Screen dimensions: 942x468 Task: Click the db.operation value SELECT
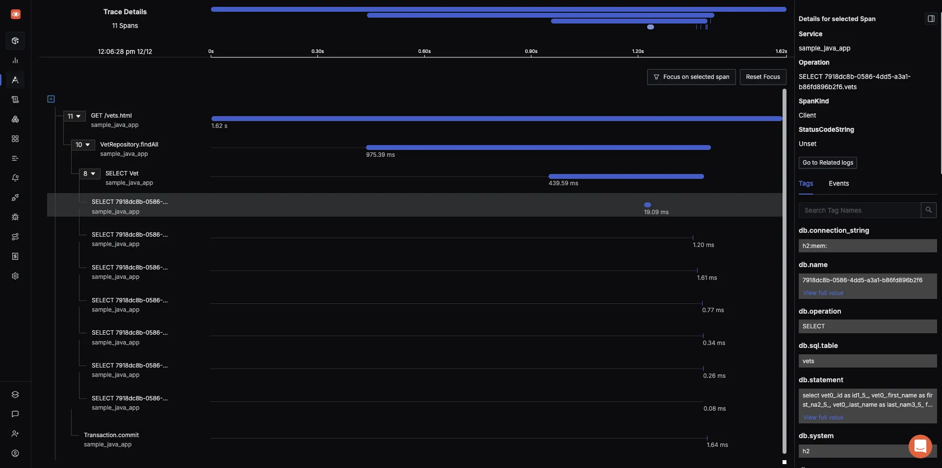tap(867, 326)
